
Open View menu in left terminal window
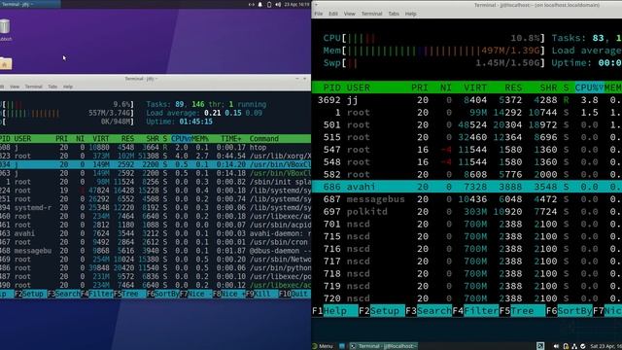pyautogui.click(x=15, y=87)
